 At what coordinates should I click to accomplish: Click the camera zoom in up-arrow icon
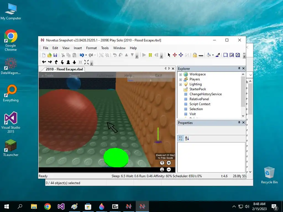coord(68,62)
